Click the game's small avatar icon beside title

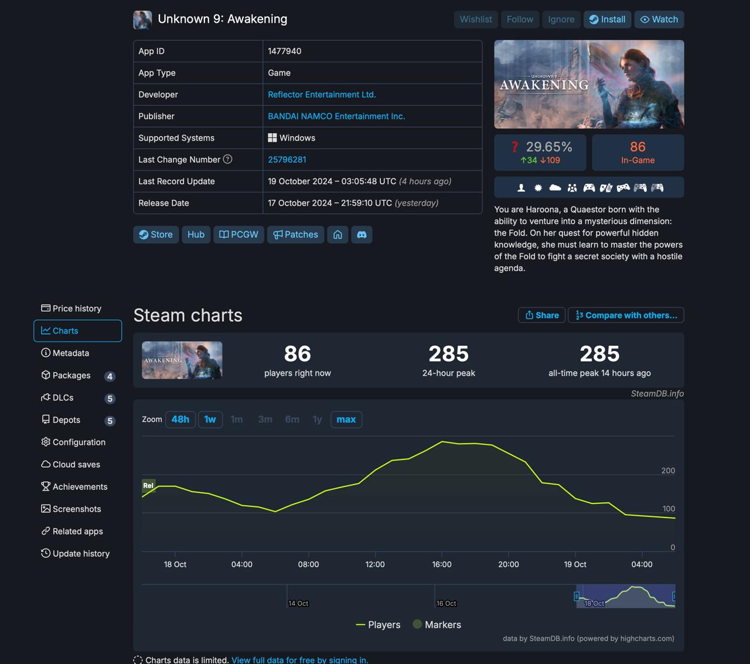142,19
